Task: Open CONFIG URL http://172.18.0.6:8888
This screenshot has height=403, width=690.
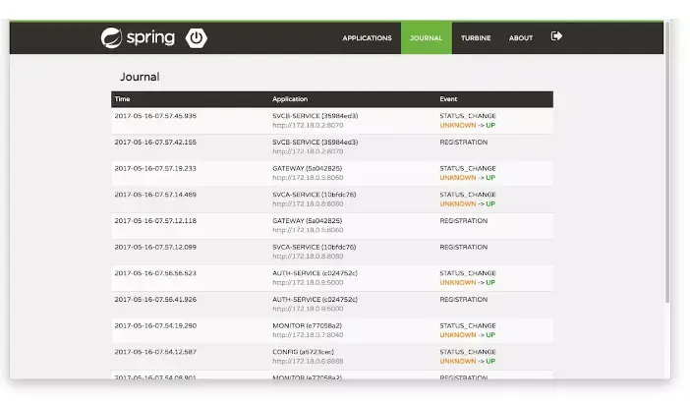Action: (308, 361)
